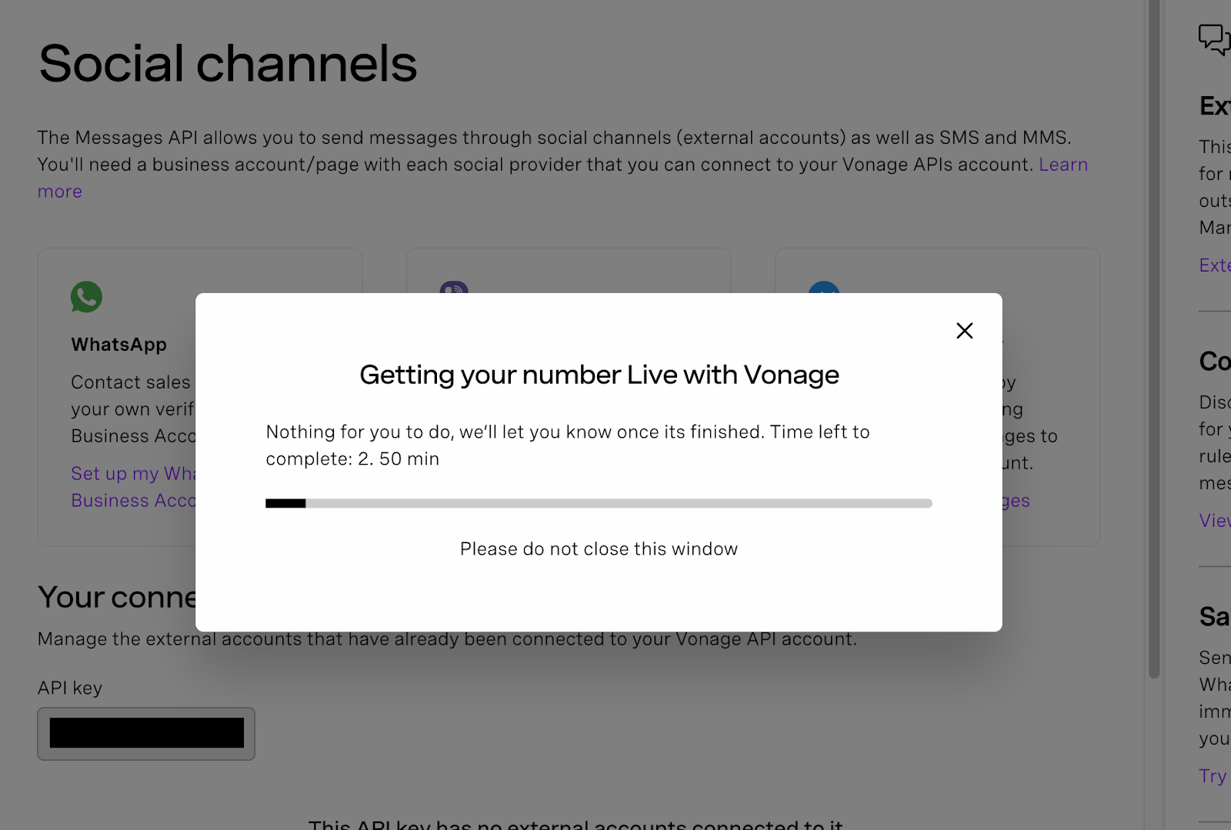This screenshot has width=1231, height=830.
Task: Click the progress bar in the dialog
Action: pyautogui.click(x=599, y=503)
